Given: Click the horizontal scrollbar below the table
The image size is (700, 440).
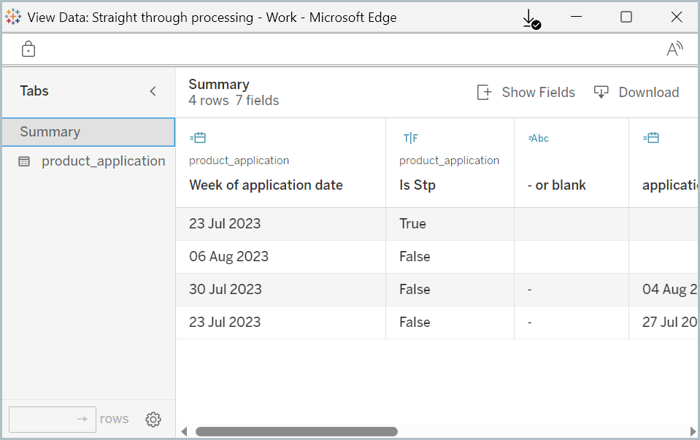Looking at the screenshot, I should click(x=296, y=431).
